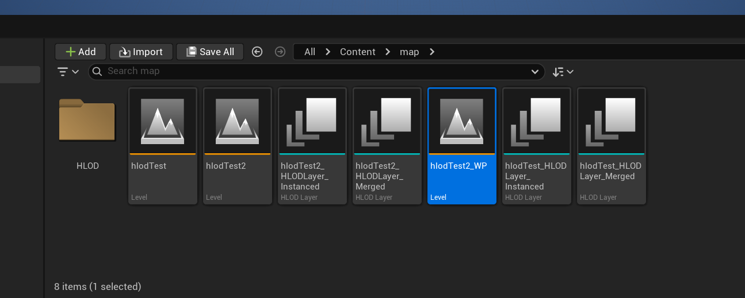Click the hlodTest2 asset name text
Image resolution: width=745 pixels, height=298 pixels.
(x=226, y=166)
